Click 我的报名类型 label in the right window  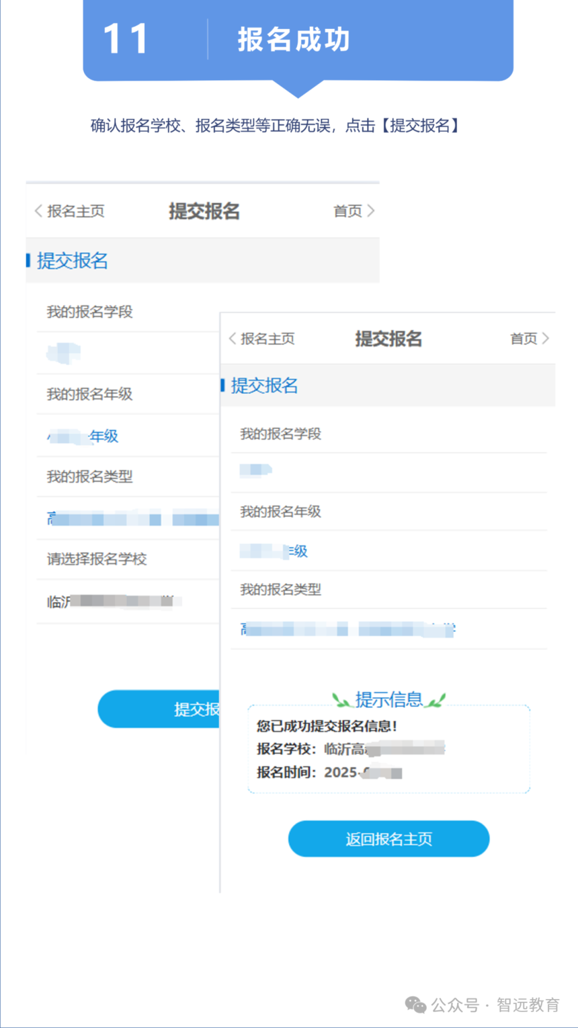[281, 590]
